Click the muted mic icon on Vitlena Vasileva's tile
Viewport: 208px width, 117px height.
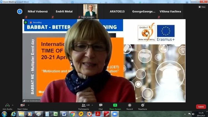click(159, 17)
